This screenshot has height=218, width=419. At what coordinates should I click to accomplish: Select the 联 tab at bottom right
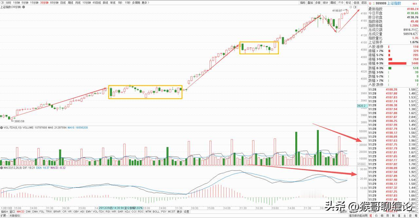click(393, 216)
